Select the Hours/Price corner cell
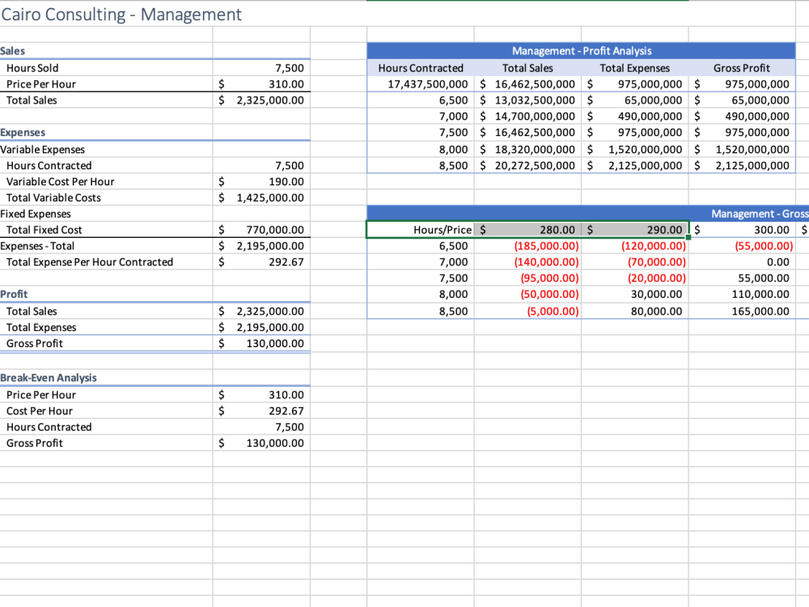 tap(421, 230)
